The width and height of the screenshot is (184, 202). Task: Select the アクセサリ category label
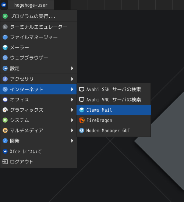pos(22,79)
